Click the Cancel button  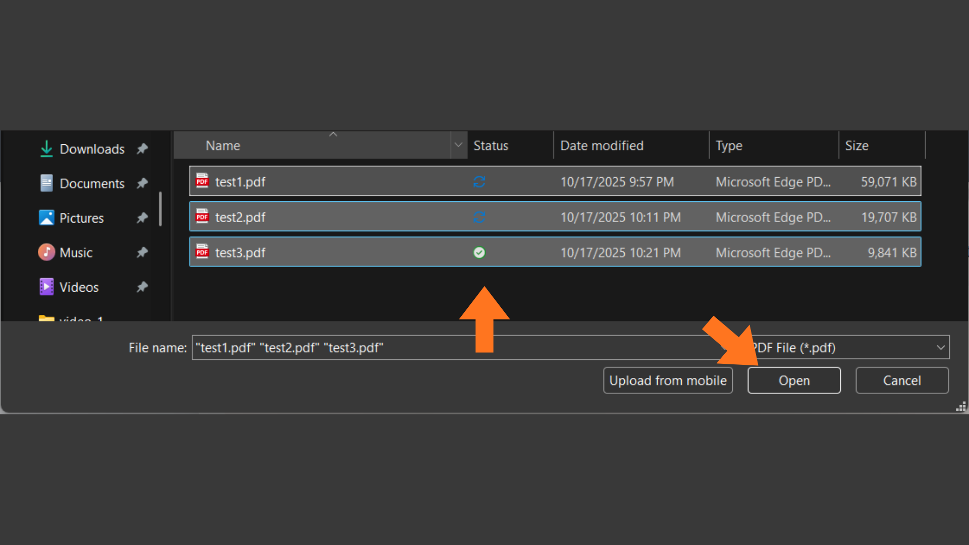click(901, 380)
